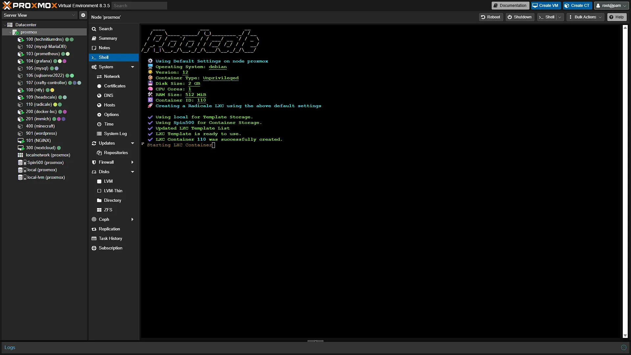Collapse the Disks submenu arrow
The width and height of the screenshot is (631, 355).
[x=132, y=172]
